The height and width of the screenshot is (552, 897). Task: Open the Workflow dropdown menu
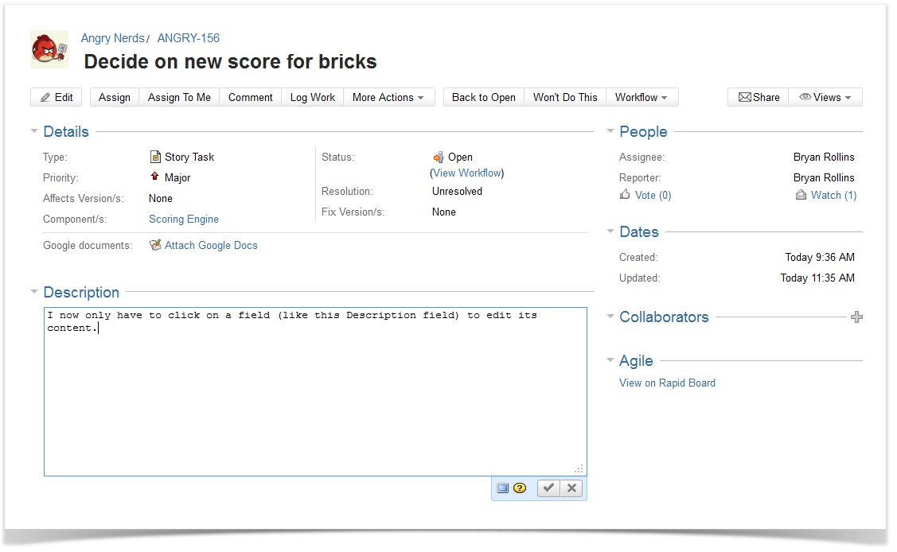[x=641, y=97]
